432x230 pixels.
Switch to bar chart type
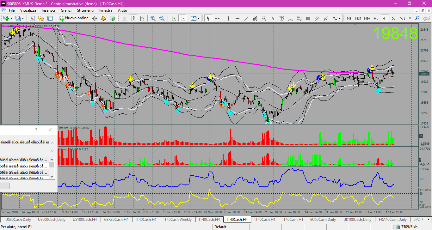124,18
